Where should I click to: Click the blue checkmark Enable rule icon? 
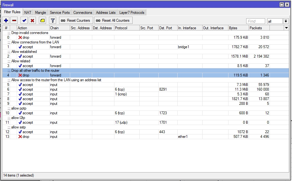tap(24, 20)
